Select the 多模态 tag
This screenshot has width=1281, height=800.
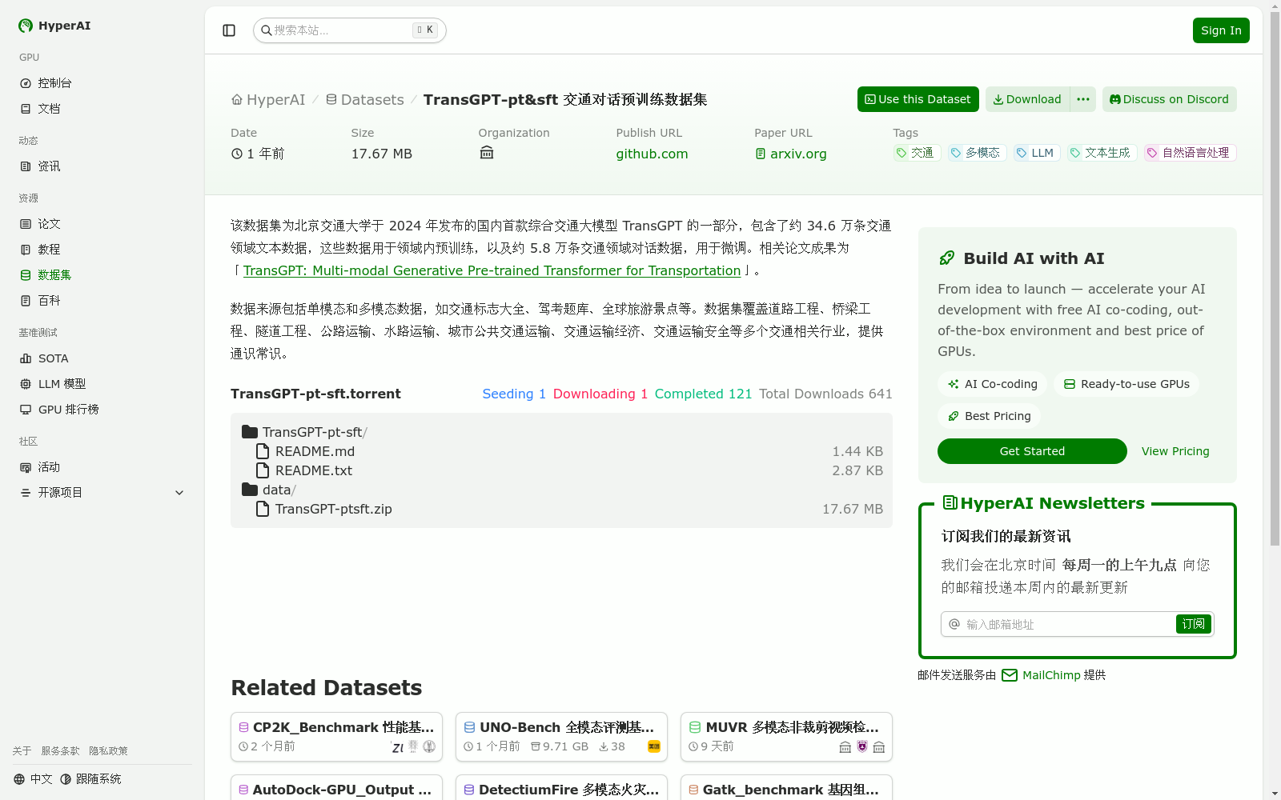tap(977, 153)
